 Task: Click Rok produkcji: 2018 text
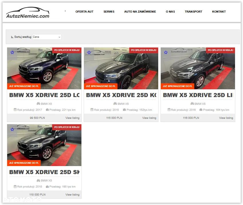(x=30, y=187)
